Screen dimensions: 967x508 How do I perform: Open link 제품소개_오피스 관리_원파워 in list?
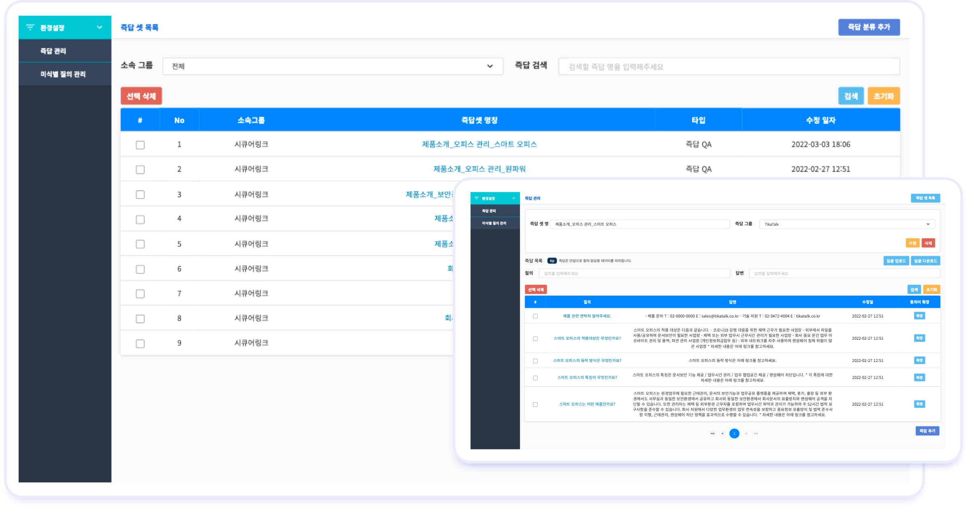click(479, 169)
